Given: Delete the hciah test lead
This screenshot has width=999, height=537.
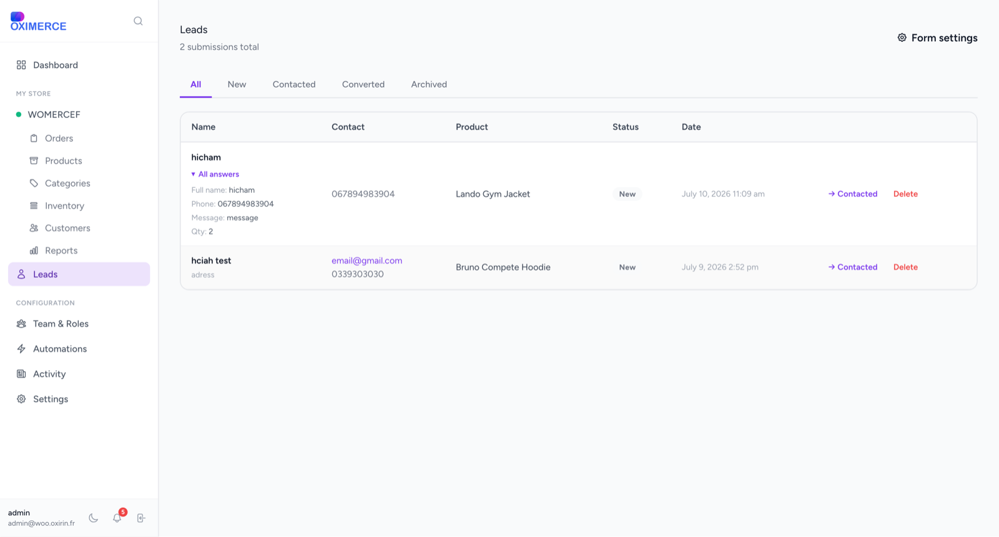Looking at the screenshot, I should (x=905, y=267).
